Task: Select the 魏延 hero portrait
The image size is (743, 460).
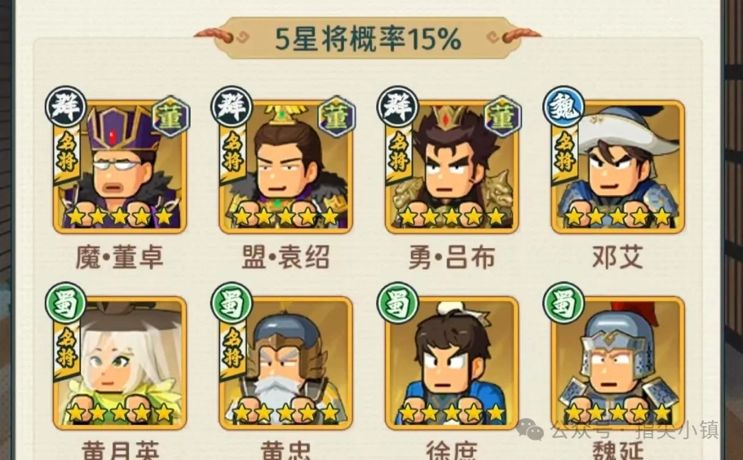Action: click(618, 364)
